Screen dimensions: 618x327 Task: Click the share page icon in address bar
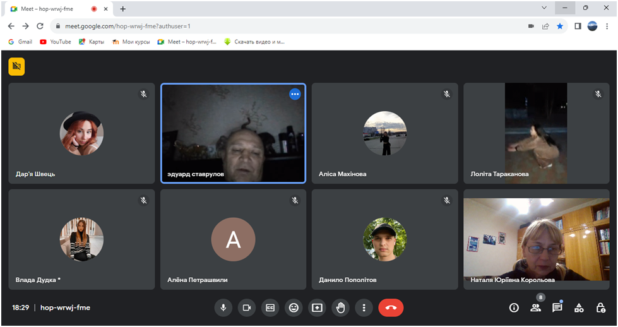click(x=545, y=26)
